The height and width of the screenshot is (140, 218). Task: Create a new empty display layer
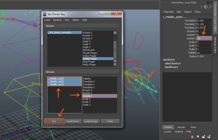click(203, 137)
